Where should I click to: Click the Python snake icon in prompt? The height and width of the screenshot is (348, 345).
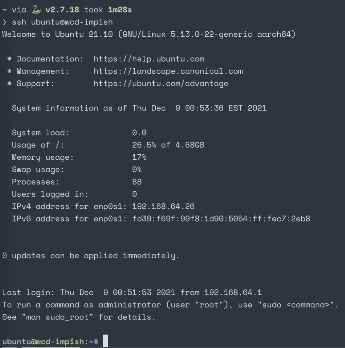[36, 10]
